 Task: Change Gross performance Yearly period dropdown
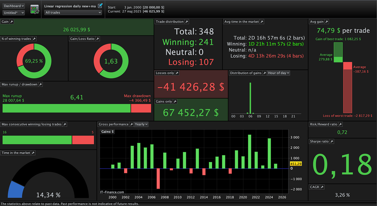point(141,124)
